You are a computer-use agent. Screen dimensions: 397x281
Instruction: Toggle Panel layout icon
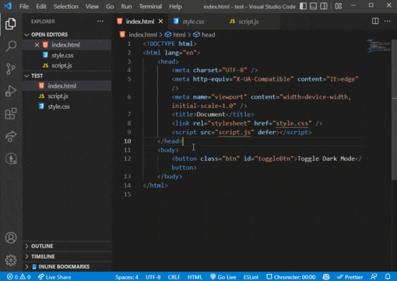tap(313, 6)
